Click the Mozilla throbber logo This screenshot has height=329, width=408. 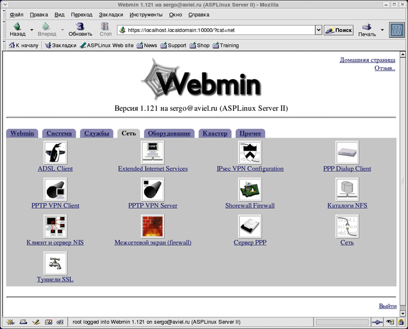pos(397,30)
